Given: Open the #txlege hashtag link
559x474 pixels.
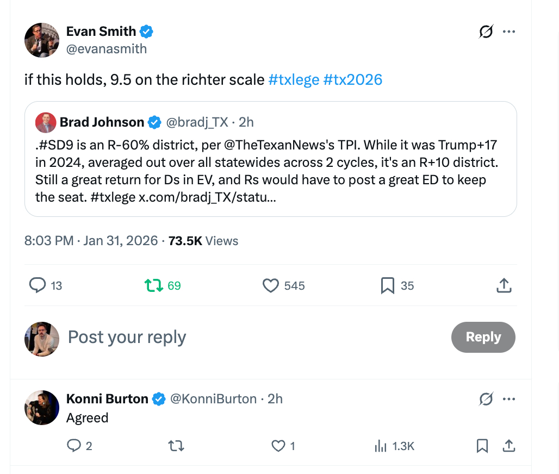Looking at the screenshot, I should (294, 80).
